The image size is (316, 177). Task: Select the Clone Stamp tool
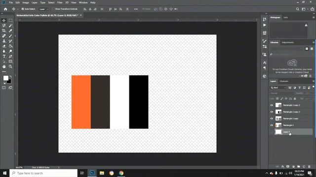click(x=4, y=41)
